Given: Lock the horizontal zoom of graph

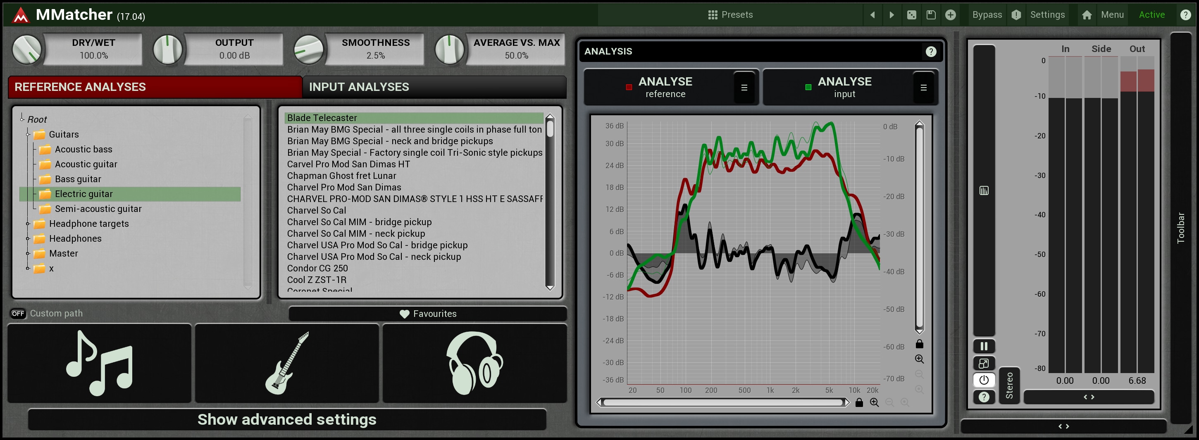Looking at the screenshot, I should point(859,403).
